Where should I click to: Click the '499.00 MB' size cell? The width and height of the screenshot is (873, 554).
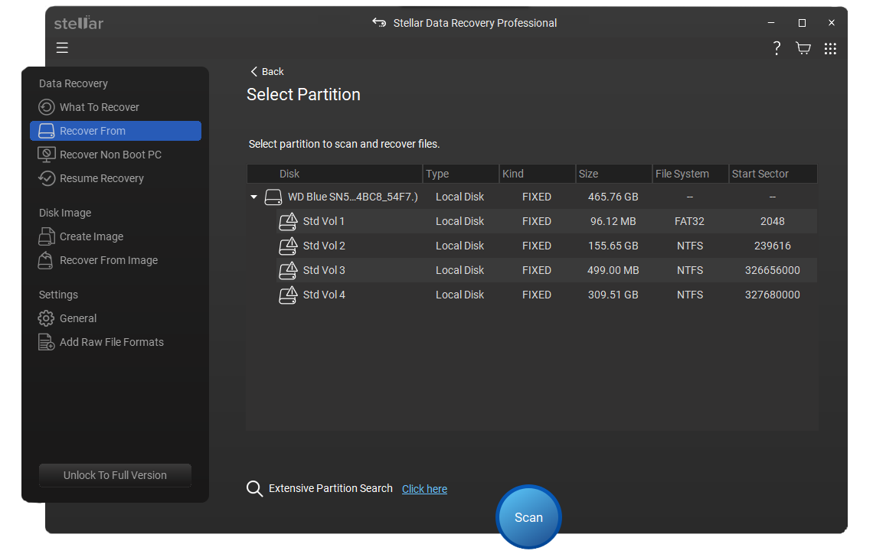(x=613, y=270)
